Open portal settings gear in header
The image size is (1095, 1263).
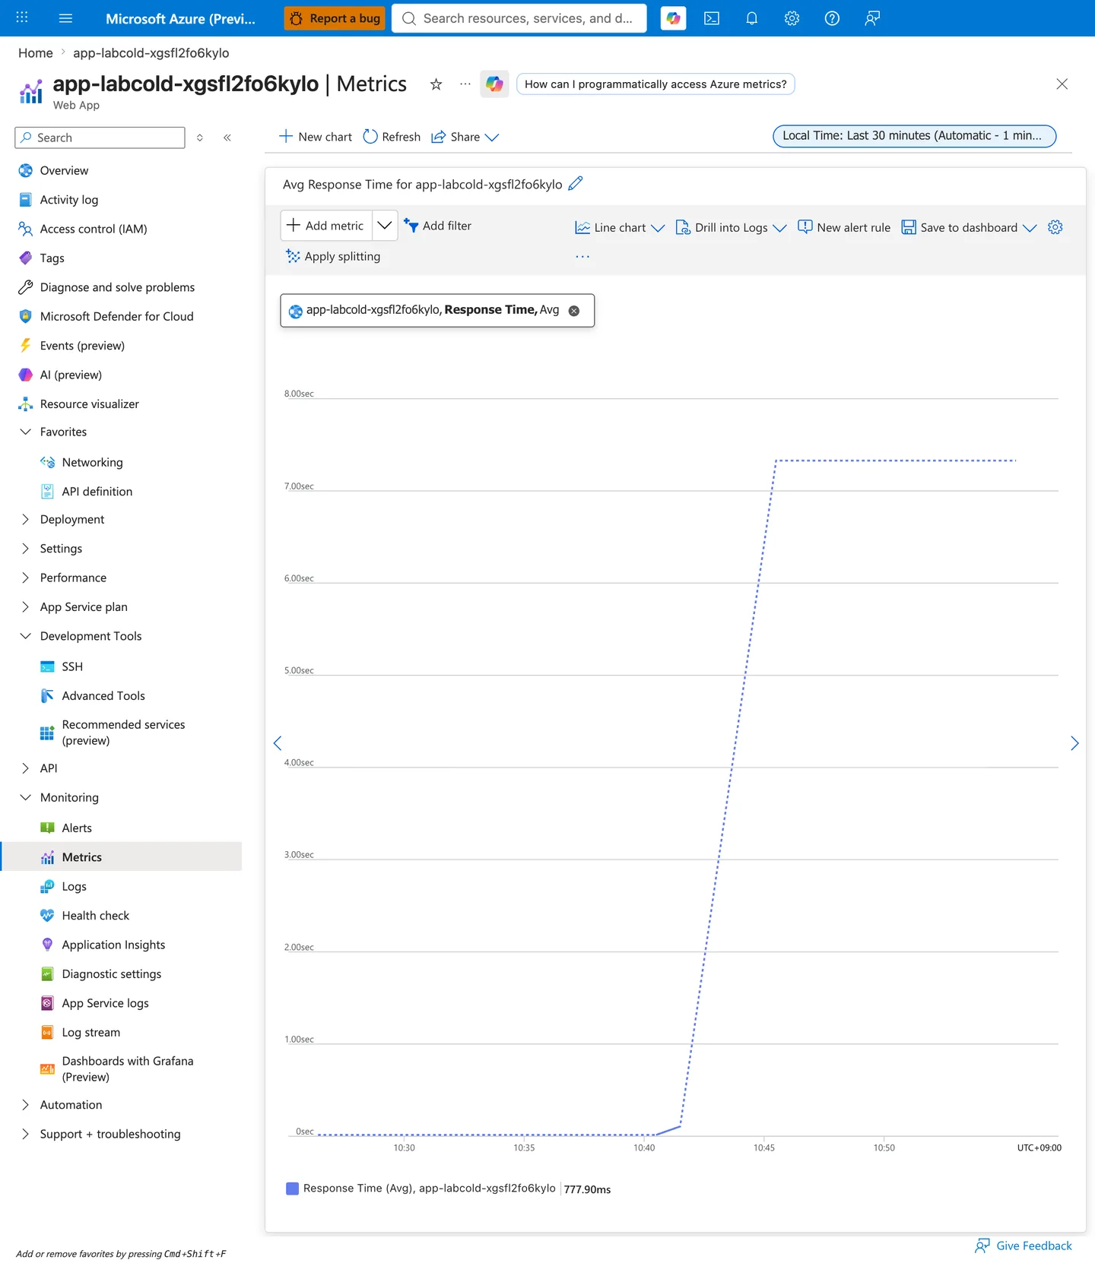tap(792, 18)
